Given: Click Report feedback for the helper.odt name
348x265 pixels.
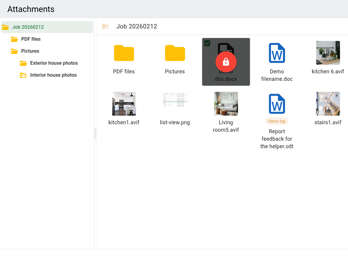Looking at the screenshot, I should [x=277, y=139].
